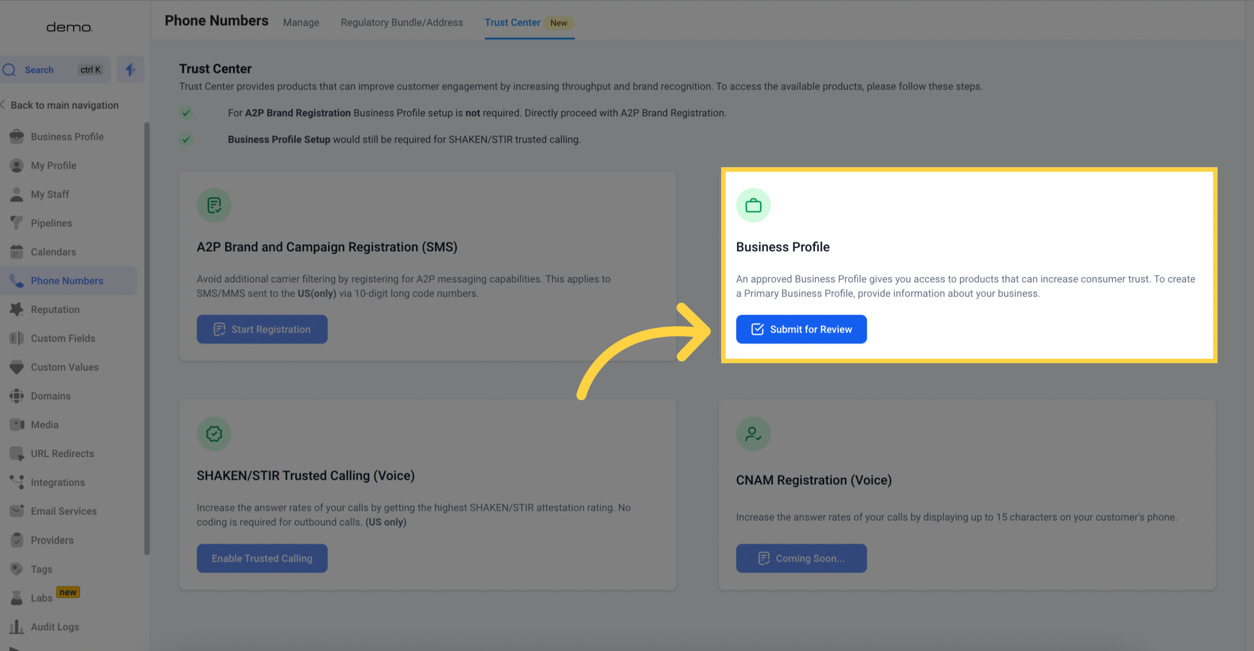Image resolution: width=1254 pixels, height=651 pixels.
Task: Enable Trusted Calling for SHAKEN/STIR
Action: pyautogui.click(x=262, y=558)
